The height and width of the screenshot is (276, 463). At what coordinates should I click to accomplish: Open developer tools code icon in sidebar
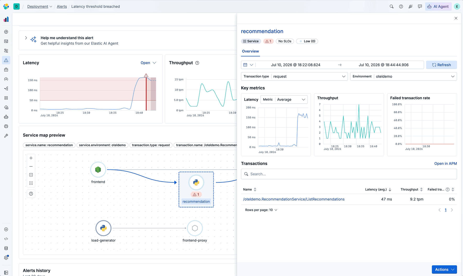(6, 239)
